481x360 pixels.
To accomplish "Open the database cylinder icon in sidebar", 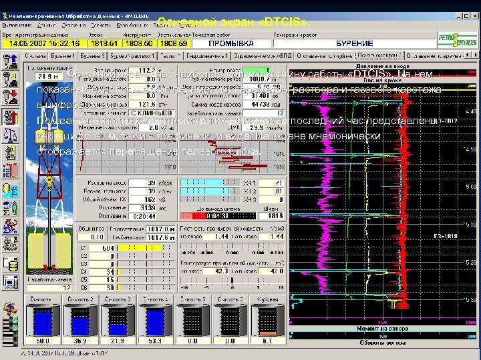I will (x=10, y=264).
